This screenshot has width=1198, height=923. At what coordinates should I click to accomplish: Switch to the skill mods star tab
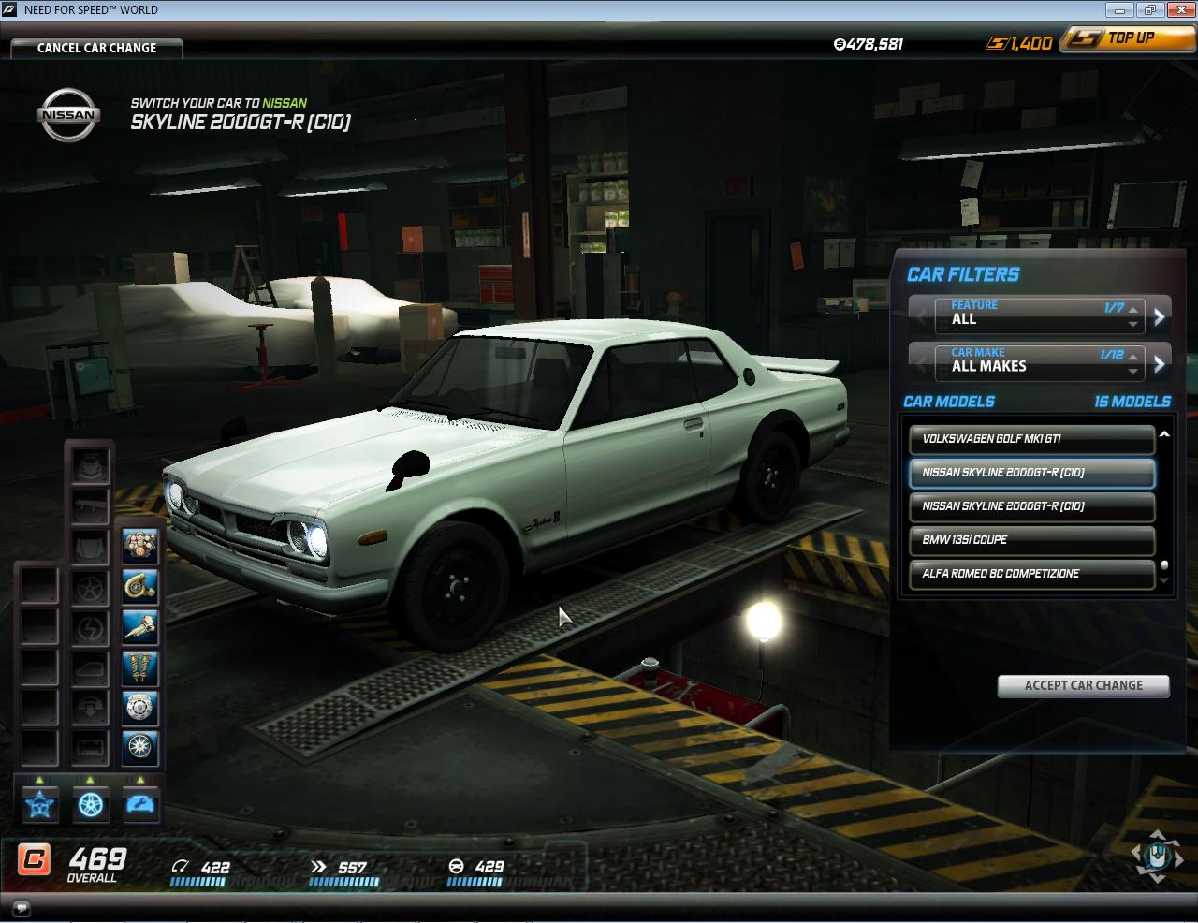40,804
